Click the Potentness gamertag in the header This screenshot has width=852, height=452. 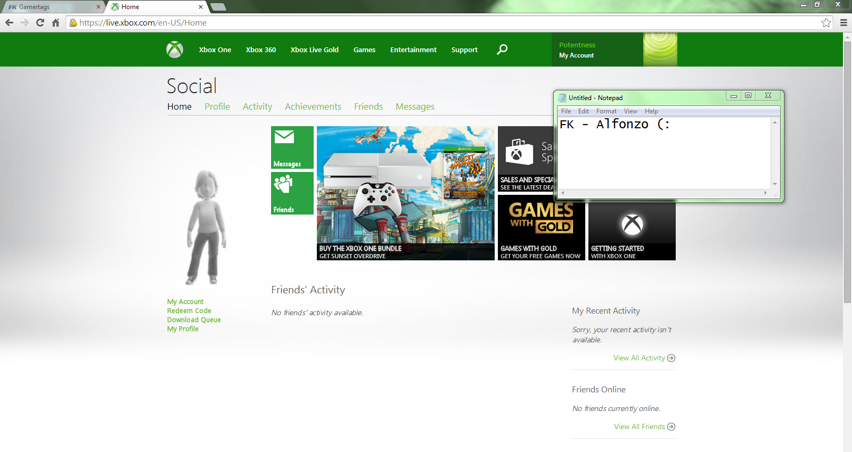[577, 45]
